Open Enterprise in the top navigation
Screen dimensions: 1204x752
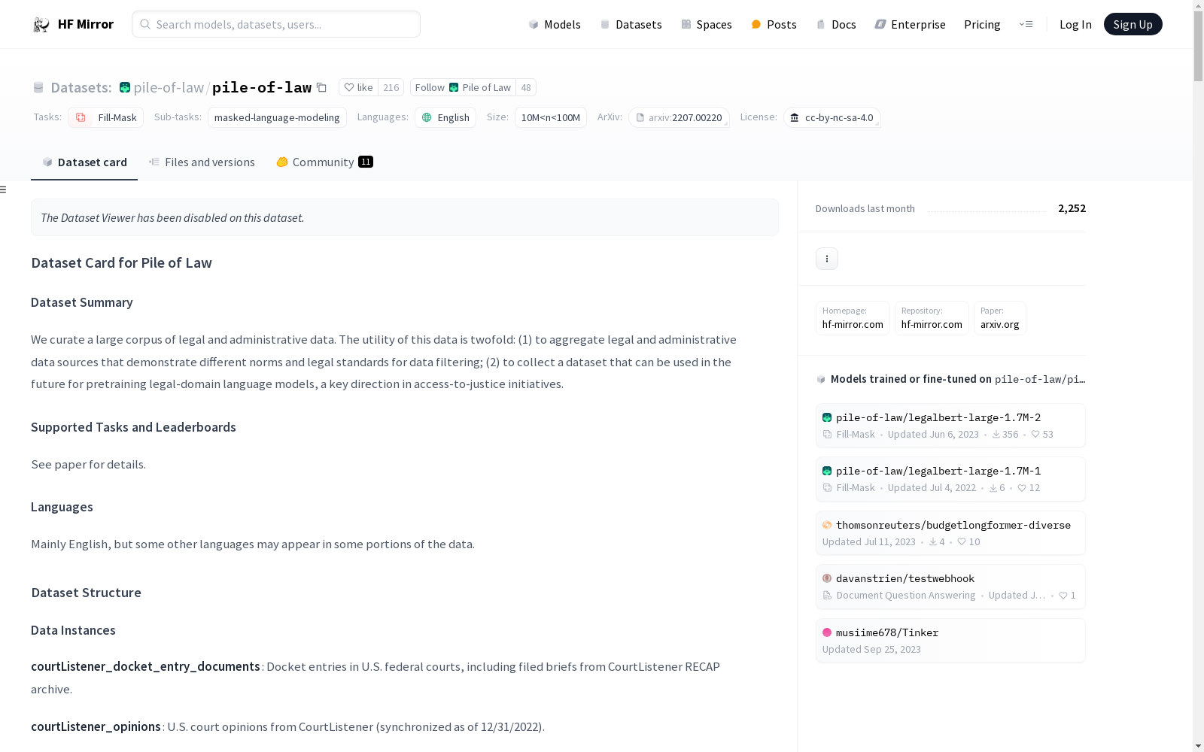click(910, 24)
